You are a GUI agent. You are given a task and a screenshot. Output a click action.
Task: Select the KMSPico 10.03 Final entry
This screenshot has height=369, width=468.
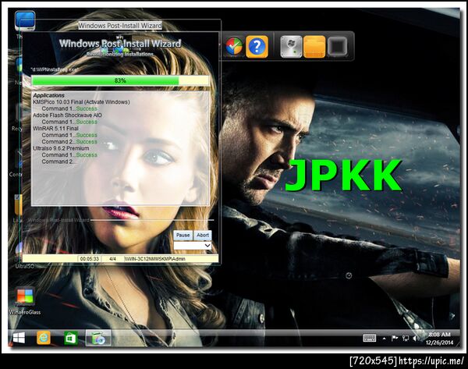point(81,102)
